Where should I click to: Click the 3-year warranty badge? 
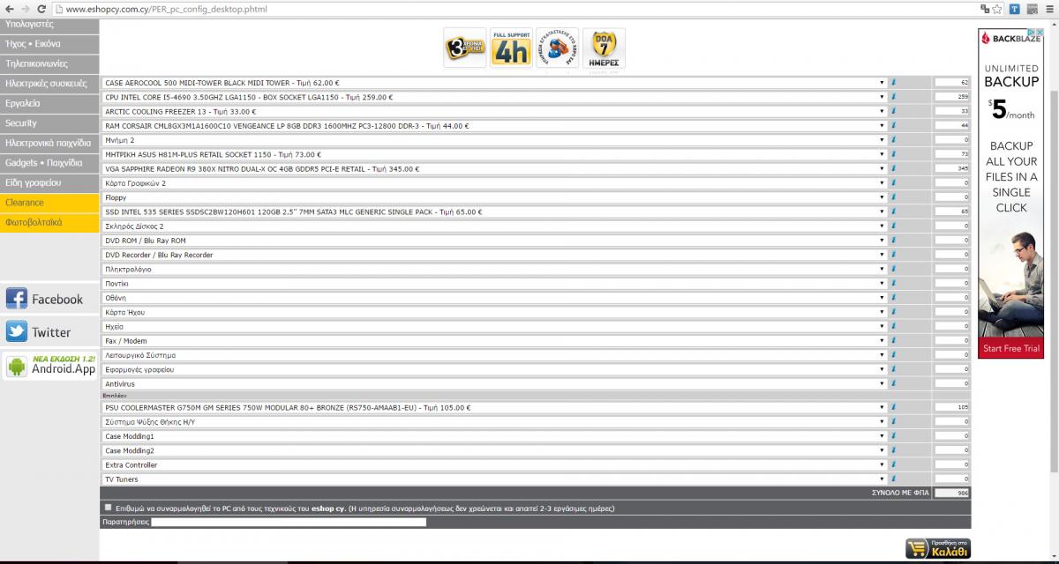(x=465, y=48)
